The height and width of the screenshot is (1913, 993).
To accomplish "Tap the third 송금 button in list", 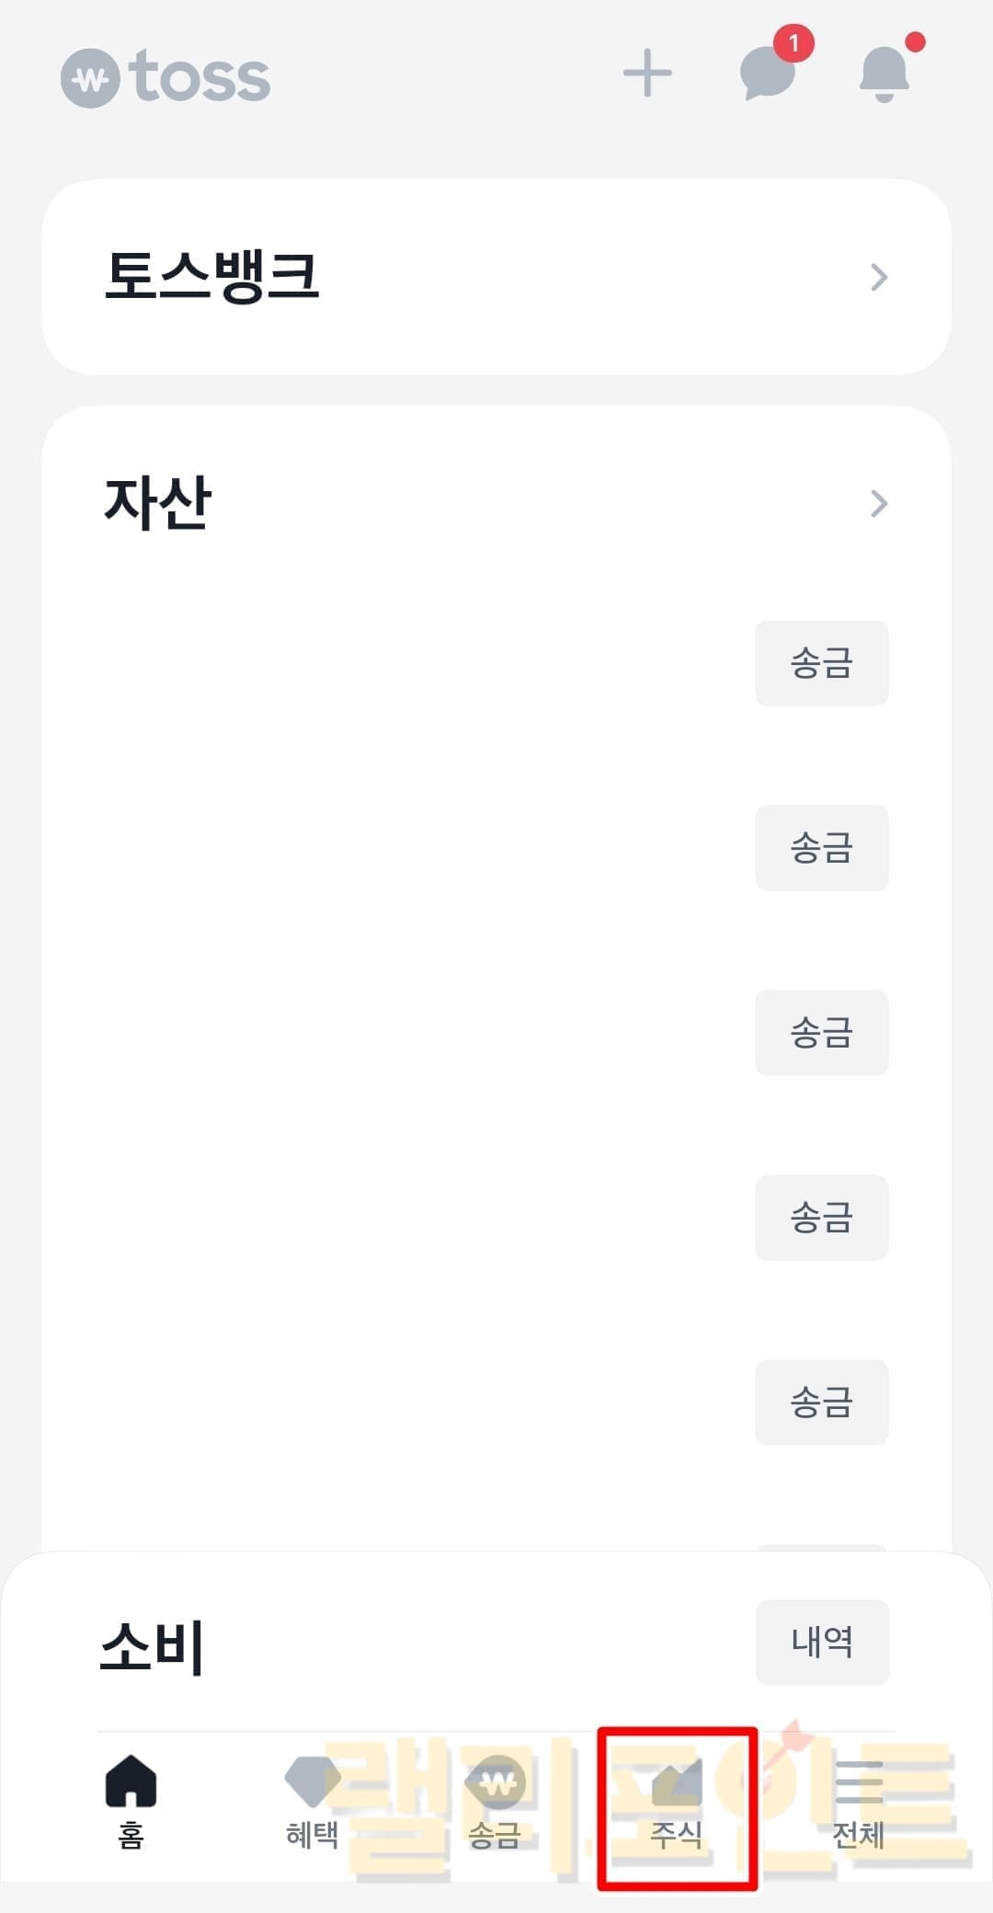I will (822, 1033).
